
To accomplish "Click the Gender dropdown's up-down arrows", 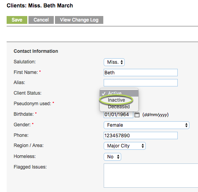I will [x=186, y=125].
